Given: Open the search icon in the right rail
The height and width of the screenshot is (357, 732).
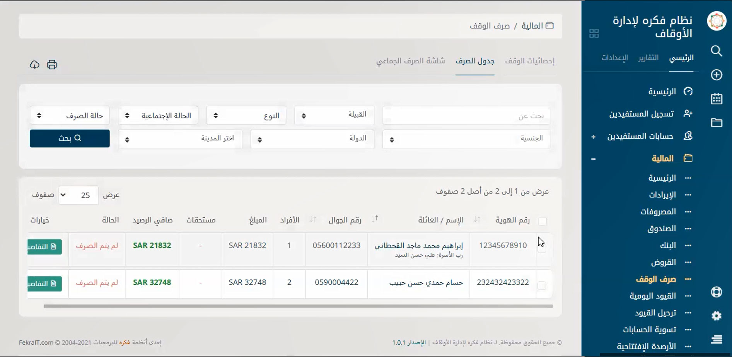Looking at the screenshot, I should point(716,51).
